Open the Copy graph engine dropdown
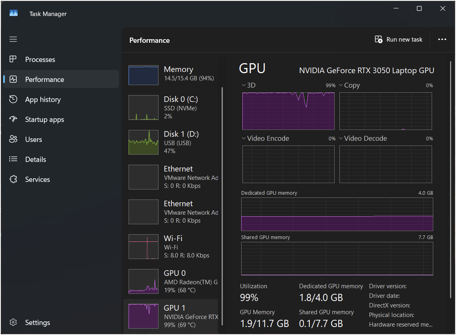This screenshot has height=335, width=456. (341, 85)
